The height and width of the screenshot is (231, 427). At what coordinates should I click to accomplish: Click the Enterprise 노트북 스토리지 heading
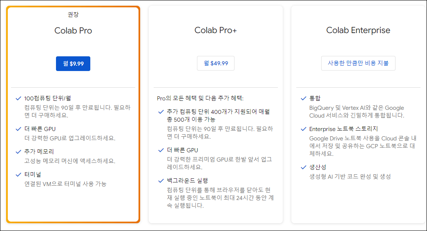tap(344, 129)
